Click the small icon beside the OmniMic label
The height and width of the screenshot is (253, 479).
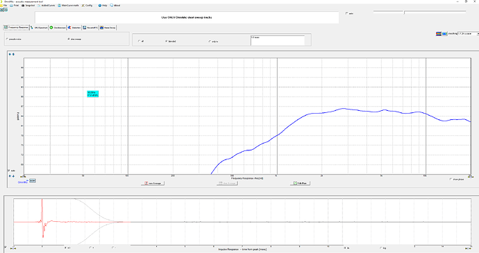point(33,181)
